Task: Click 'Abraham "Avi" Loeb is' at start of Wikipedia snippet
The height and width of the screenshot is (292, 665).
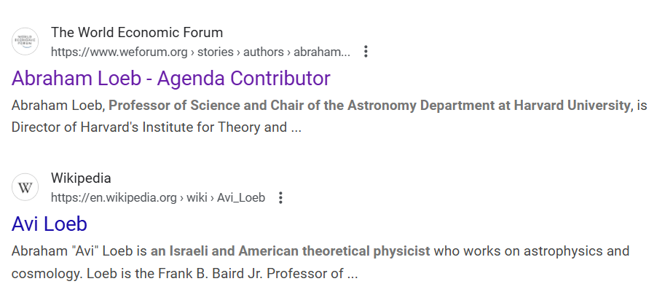Action: click(79, 252)
